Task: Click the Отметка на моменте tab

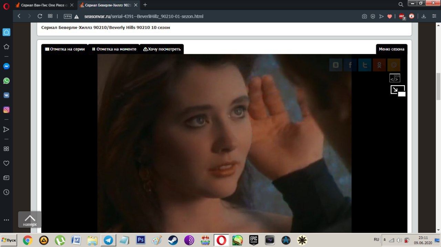Action: [x=114, y=49]
